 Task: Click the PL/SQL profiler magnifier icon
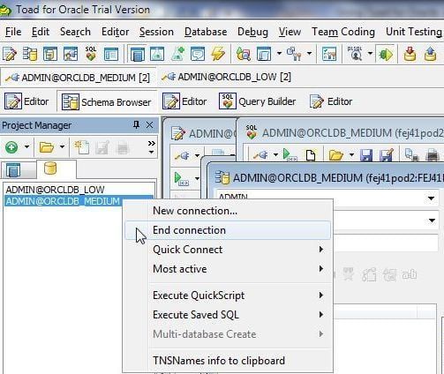pos(355,54)
